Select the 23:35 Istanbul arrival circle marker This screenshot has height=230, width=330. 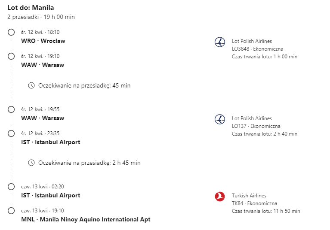click(x=11, y=133)
